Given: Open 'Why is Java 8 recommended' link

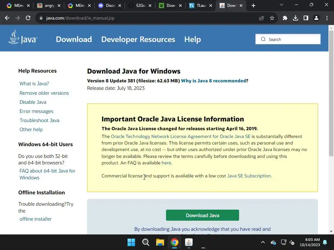Looking at the screenshot, I should click(x=213, y=81).
